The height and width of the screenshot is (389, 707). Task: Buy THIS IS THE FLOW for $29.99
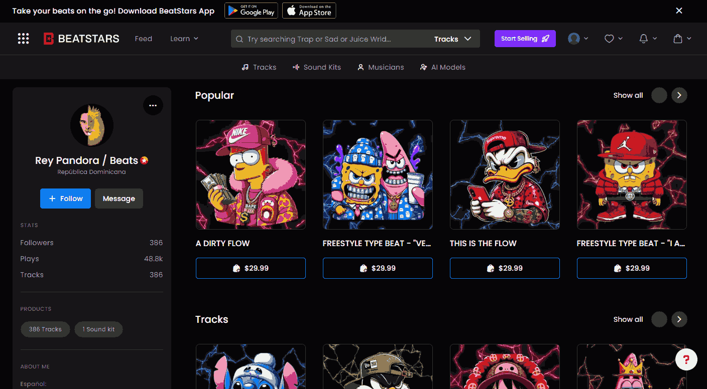[x=505, y=268]
